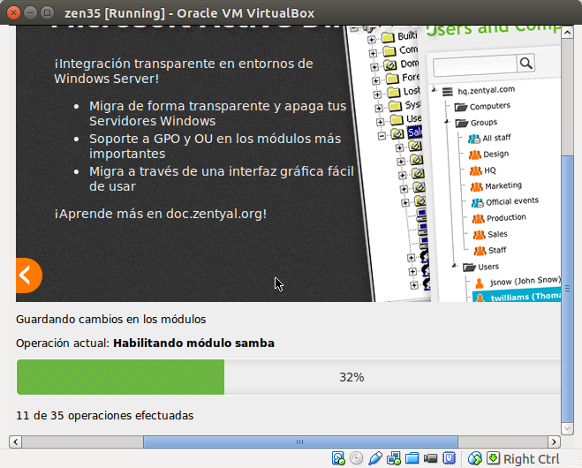This screenshot has width=582, height=468.
Task: Toggle the mouse integration icon
Action: tap(475, 458)
